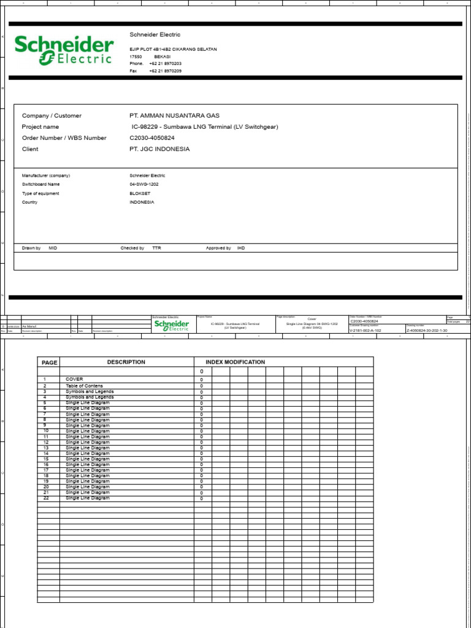This screenshot has height=628, width=471.
Task: Click the large Schneider Electric logo in header
Action: tap(64, 50)
